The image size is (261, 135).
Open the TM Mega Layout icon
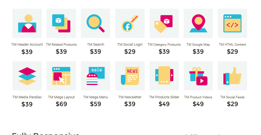click(x=61, y=76)
